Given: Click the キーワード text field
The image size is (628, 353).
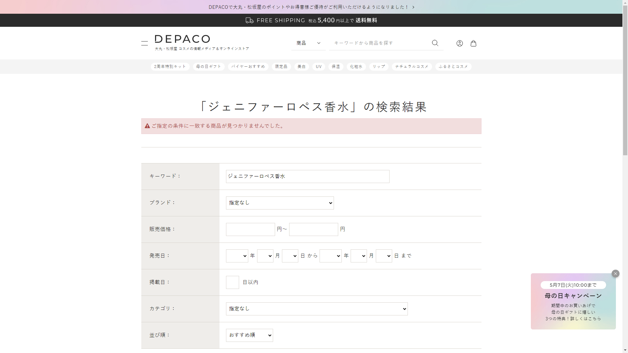Looking at the screenshot, I should [x=307, y=176].
